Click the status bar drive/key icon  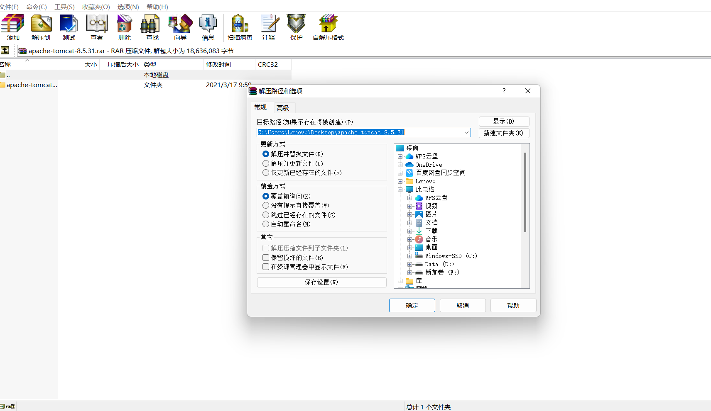7,406
